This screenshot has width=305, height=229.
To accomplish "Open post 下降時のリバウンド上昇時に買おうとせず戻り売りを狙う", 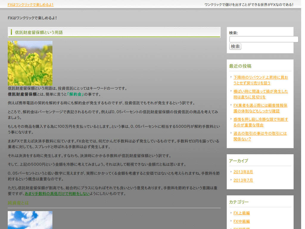I will pyautogui.click(x=261, y=80).
